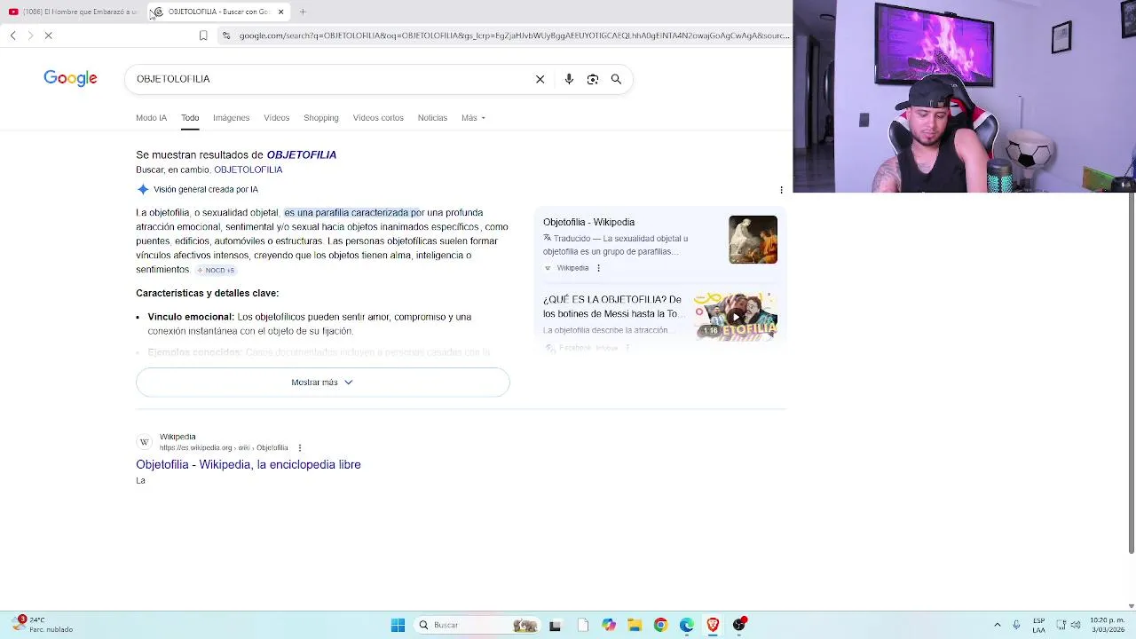Open Brave browser from taskbar
The height and width of the screenshot is (639, 1136).
[x=713, y=625]
